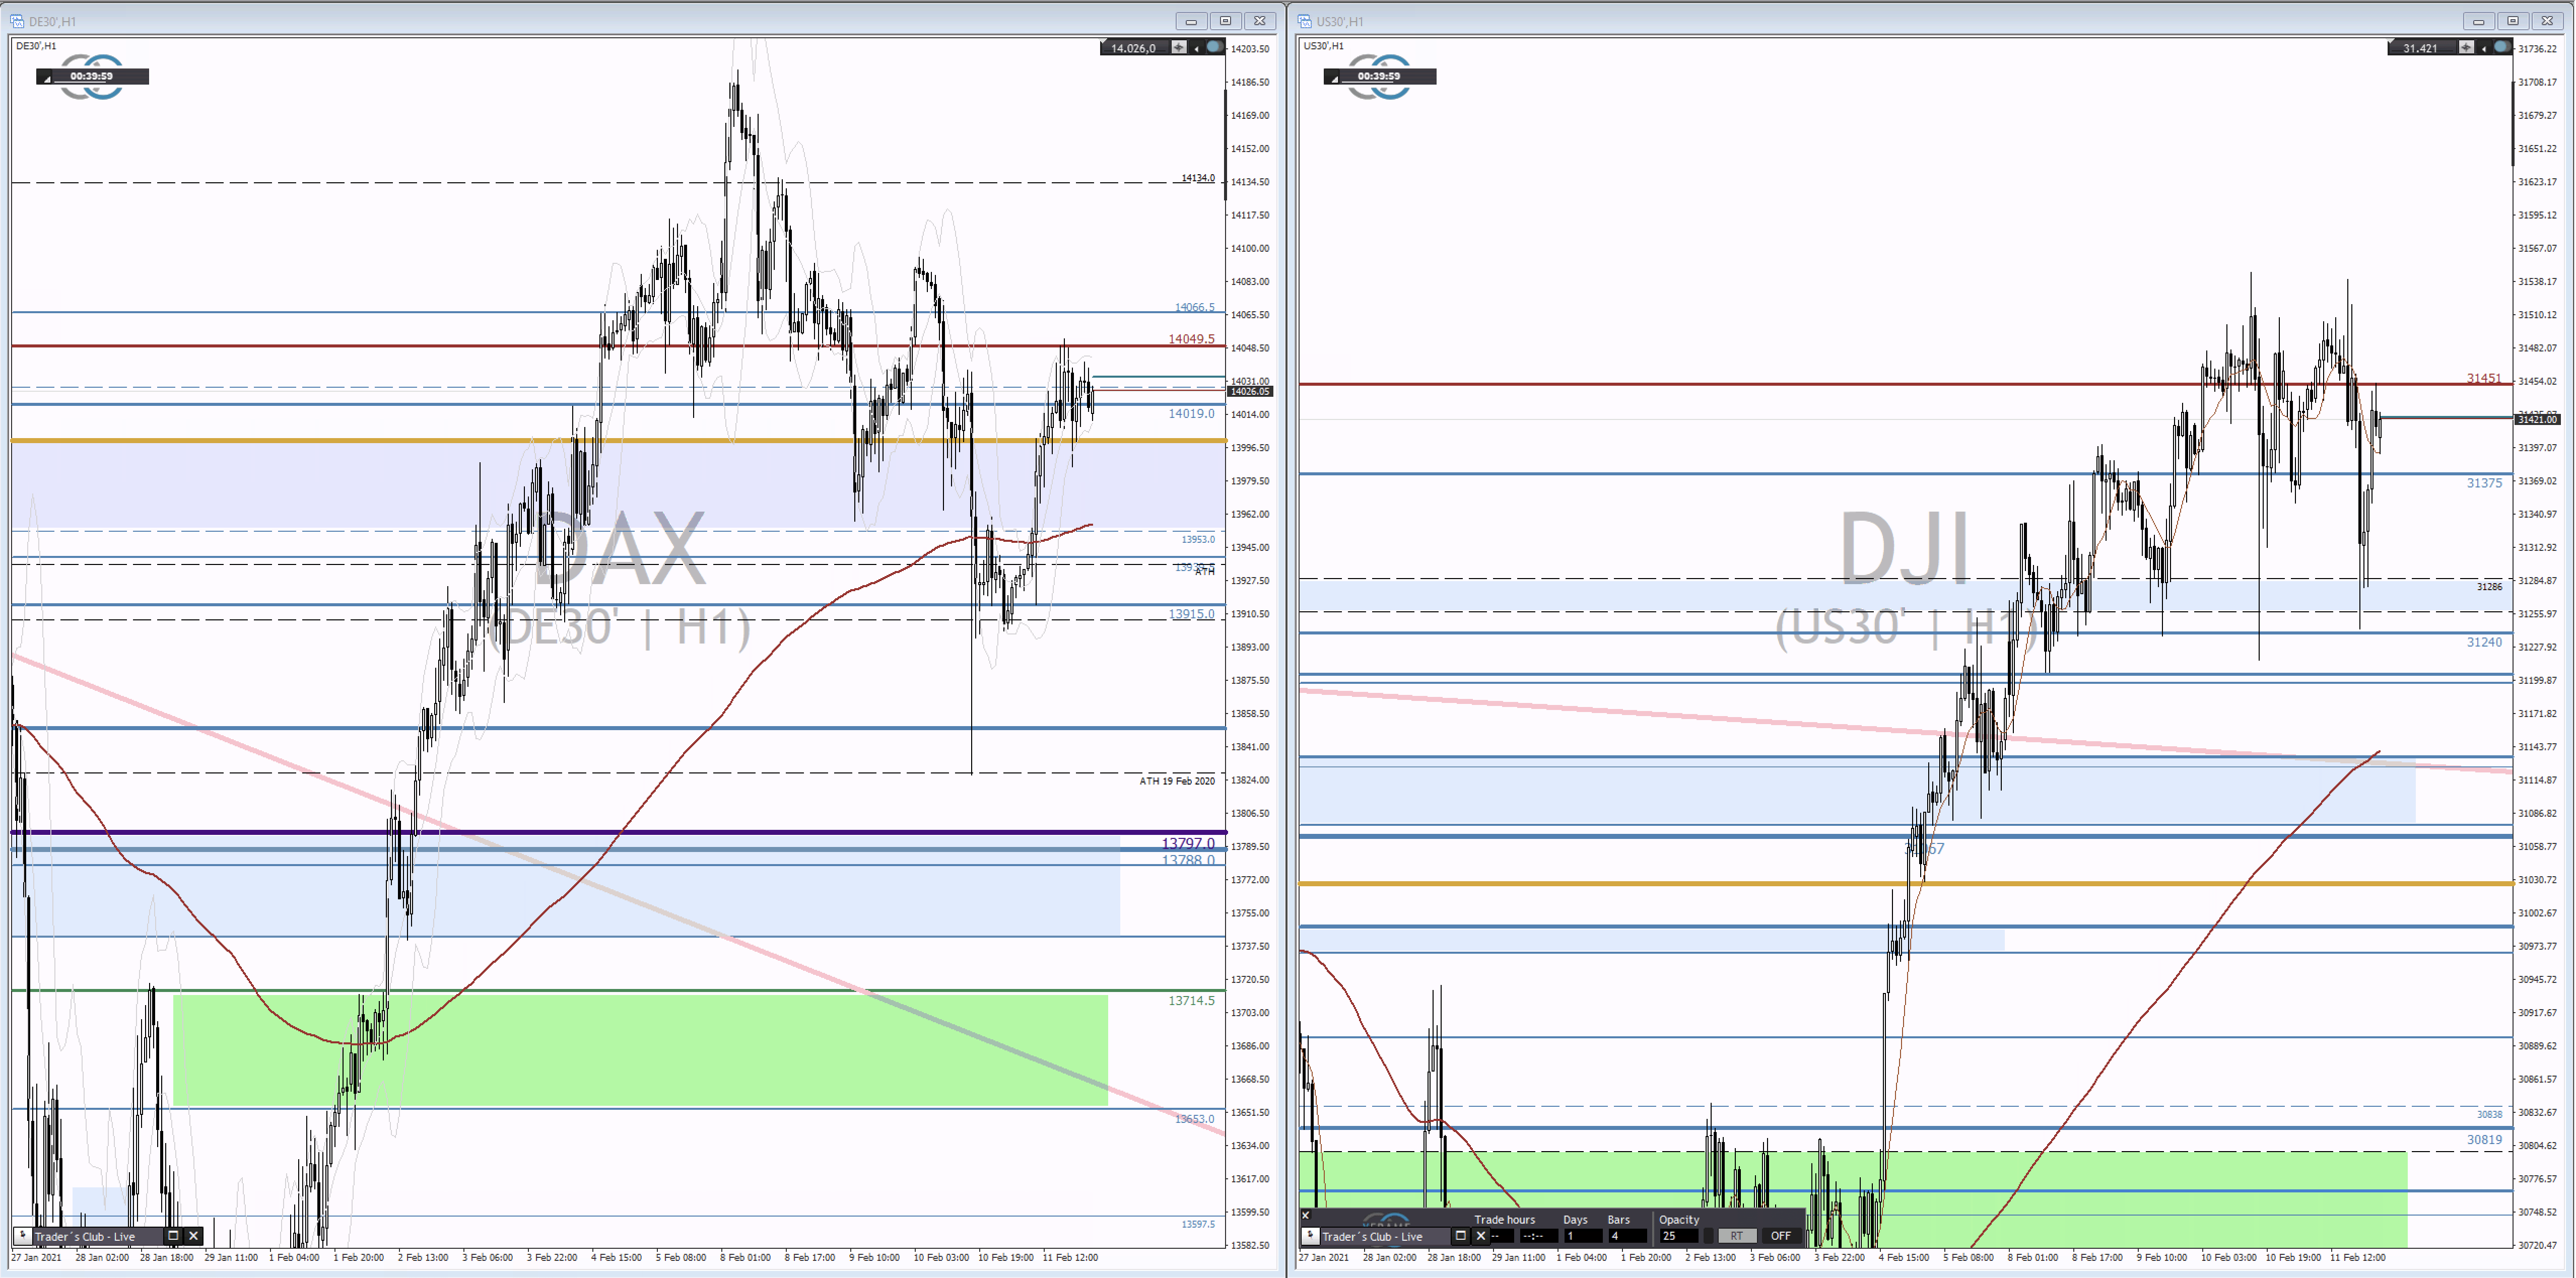This screenshot has height=1278, width=2576.
Task: Click the 14019.0 level label on the DAX chart
Action: click(1191, 413)
